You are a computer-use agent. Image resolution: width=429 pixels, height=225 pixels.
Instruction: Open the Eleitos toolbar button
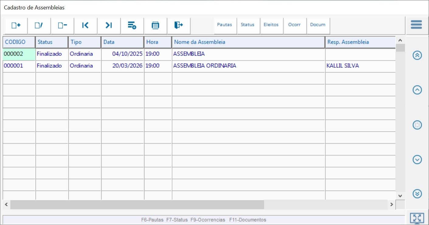(271, 25)
